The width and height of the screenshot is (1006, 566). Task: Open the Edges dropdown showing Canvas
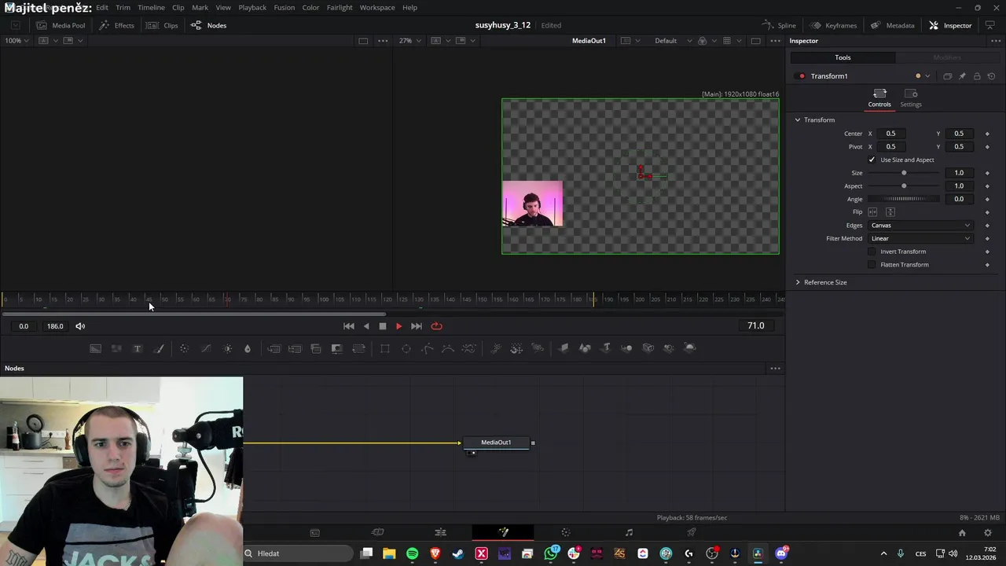coord(920,226)
